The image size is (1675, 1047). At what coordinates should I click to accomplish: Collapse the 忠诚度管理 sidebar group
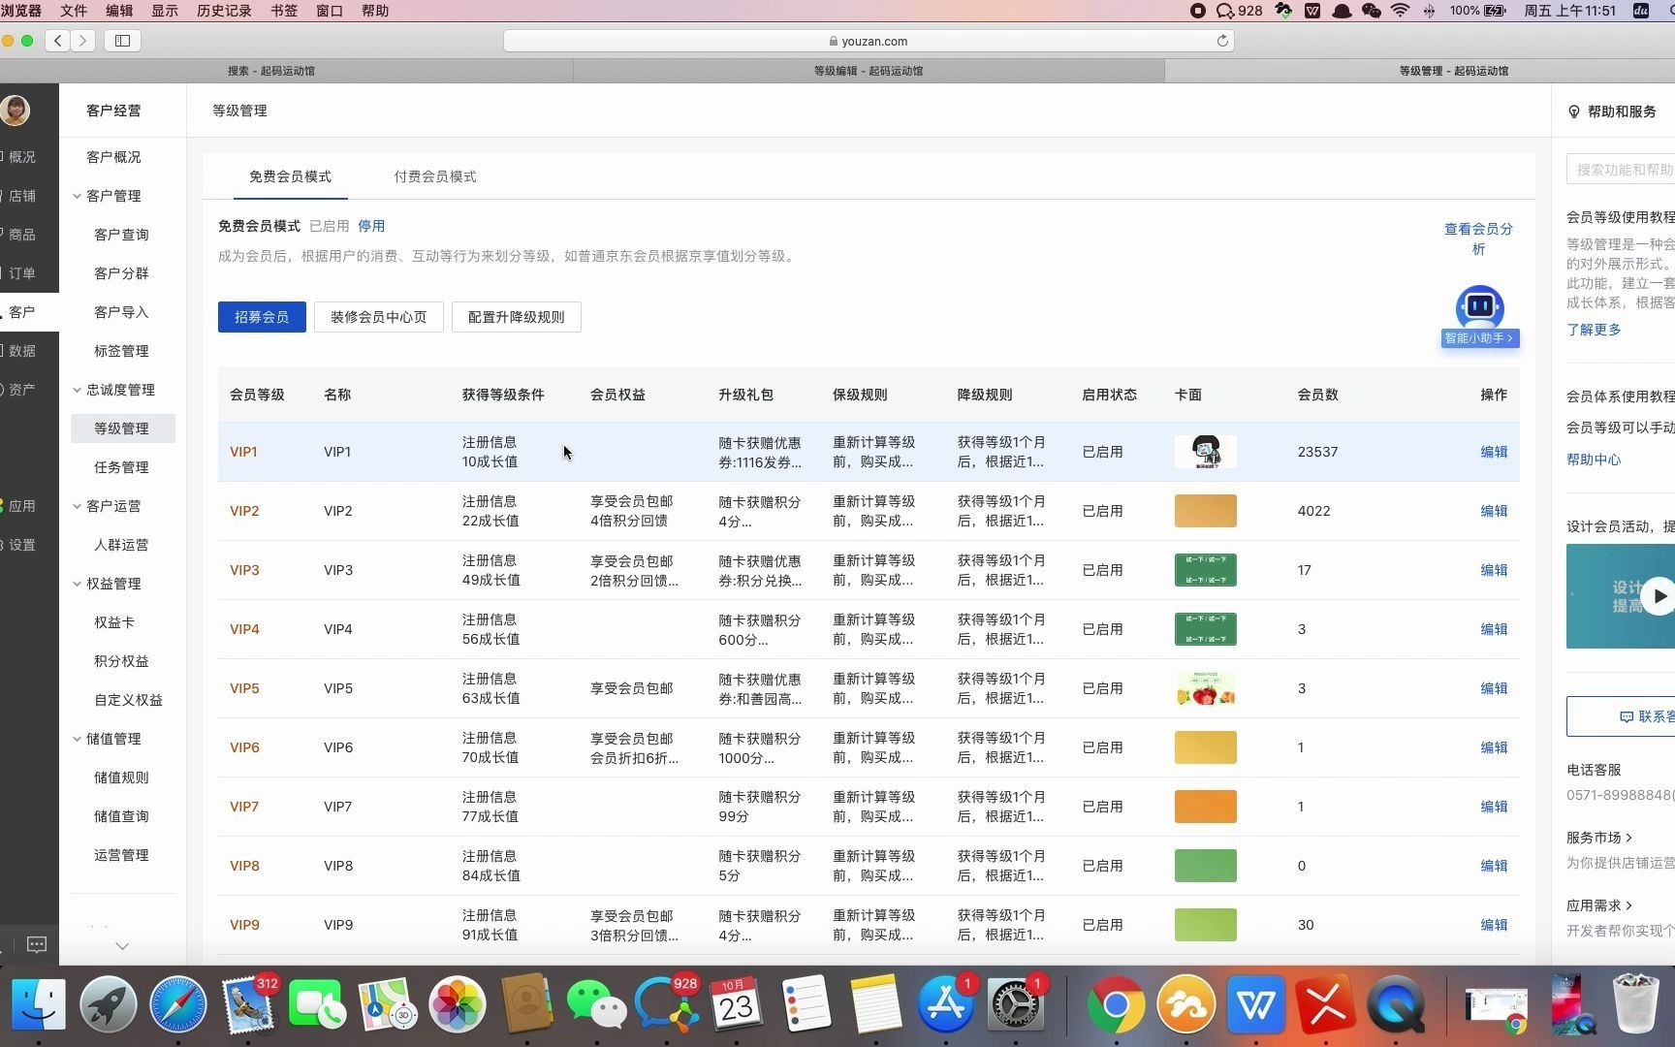coord(77,390)
